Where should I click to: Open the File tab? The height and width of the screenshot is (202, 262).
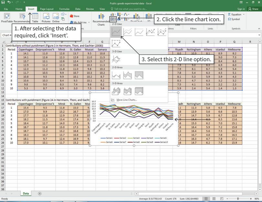tap(6, 9)
